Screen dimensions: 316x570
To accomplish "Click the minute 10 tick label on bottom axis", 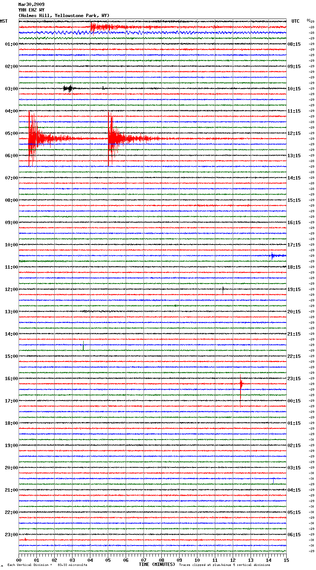I will coord(197,560).
